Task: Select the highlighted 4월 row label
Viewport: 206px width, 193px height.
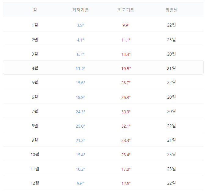Action: [35, 68]
